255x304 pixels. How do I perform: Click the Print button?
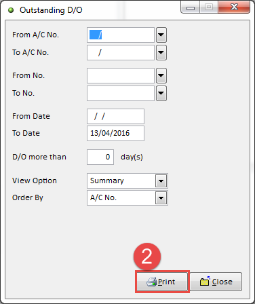162,282
